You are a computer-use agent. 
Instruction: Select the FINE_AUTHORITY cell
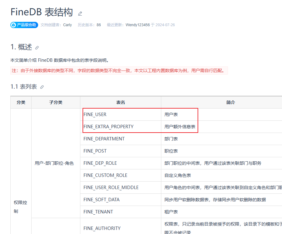point(120,226)
